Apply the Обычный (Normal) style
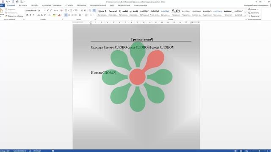The height and width of the screenshot is (152, 271). [144, 13]
